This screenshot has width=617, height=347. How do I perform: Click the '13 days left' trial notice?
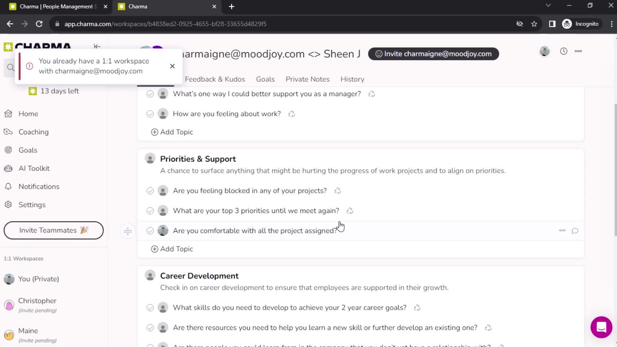click(x=54, y=91)
